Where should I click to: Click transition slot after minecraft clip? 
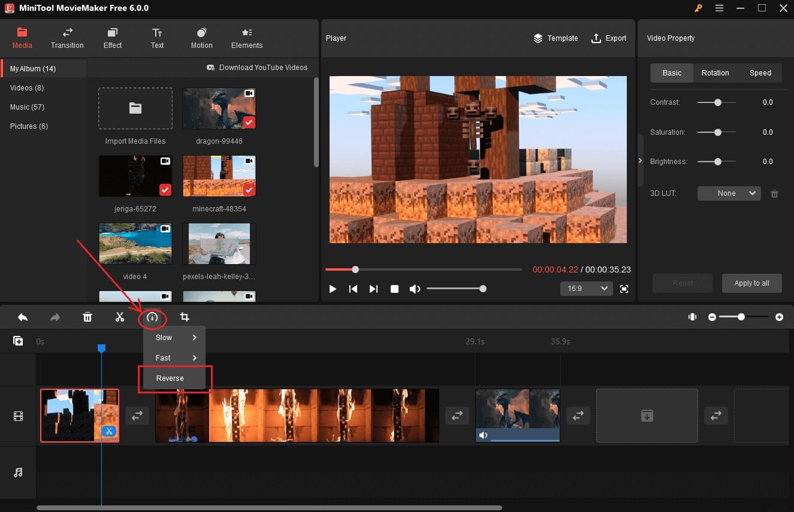pos(137,416)
